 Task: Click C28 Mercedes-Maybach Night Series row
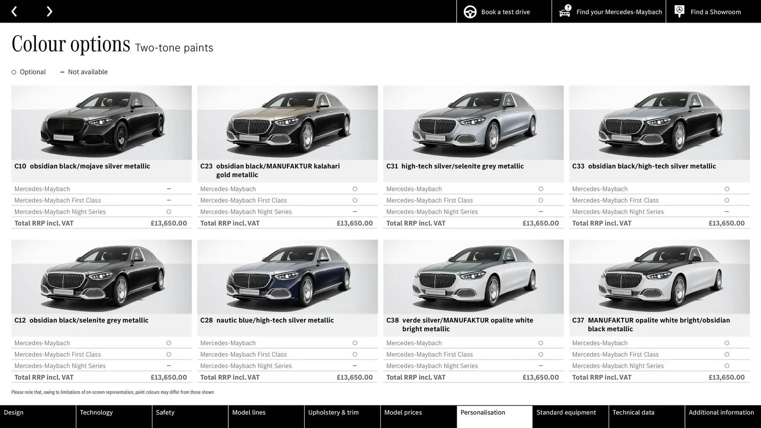coord(287,366)
